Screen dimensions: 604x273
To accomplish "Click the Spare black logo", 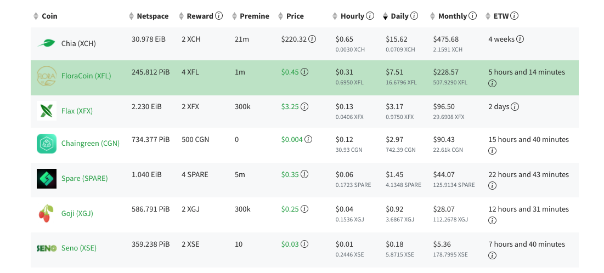I will tap(47, 179).
